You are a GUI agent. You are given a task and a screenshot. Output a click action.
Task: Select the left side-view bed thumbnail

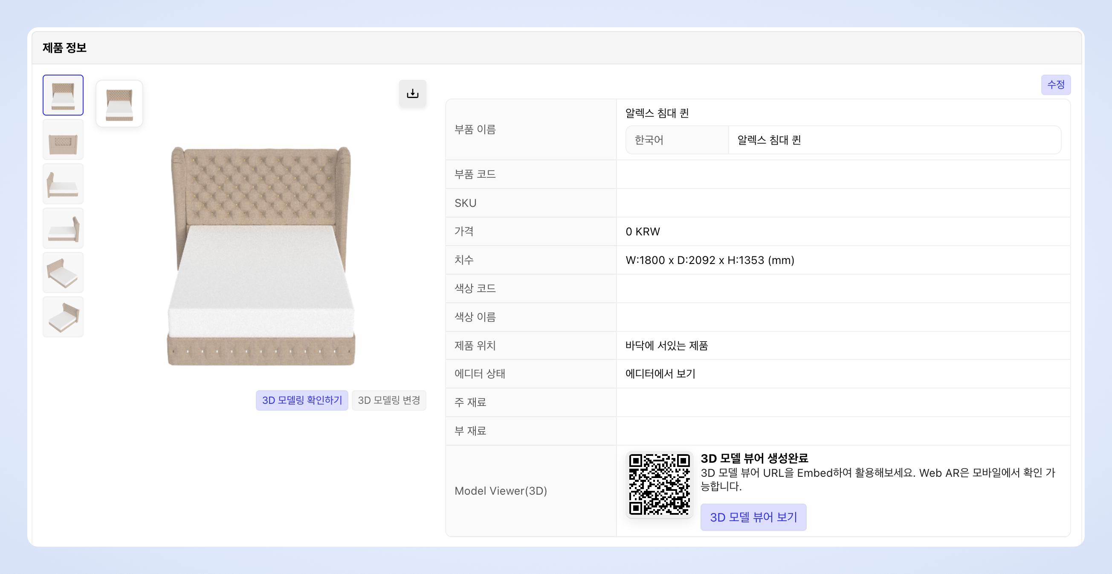(x=63, y=184)
